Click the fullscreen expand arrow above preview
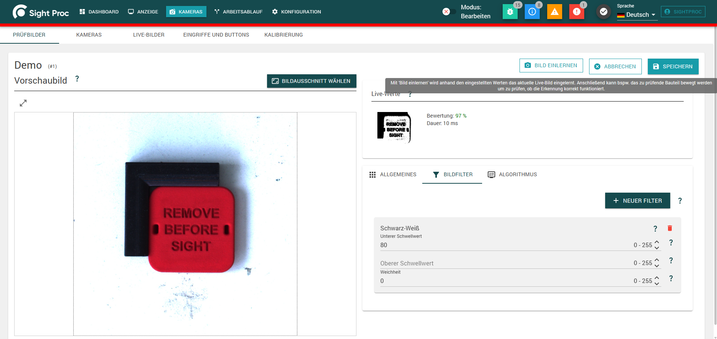The height and width of the screenshot is (339, 717). coord(23,103)
